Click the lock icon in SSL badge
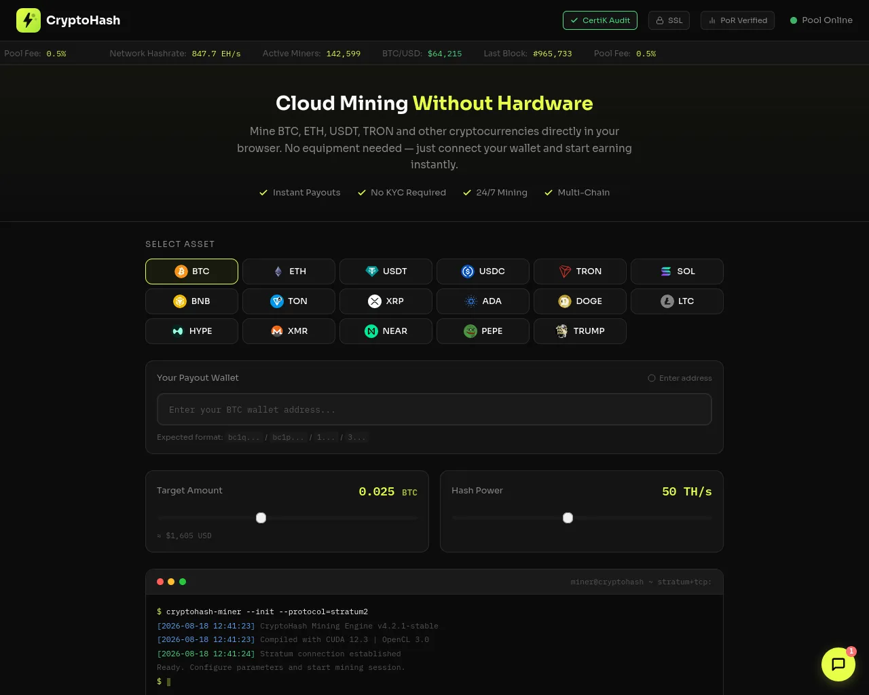This screenshot has height=695, width=869. 660,20
